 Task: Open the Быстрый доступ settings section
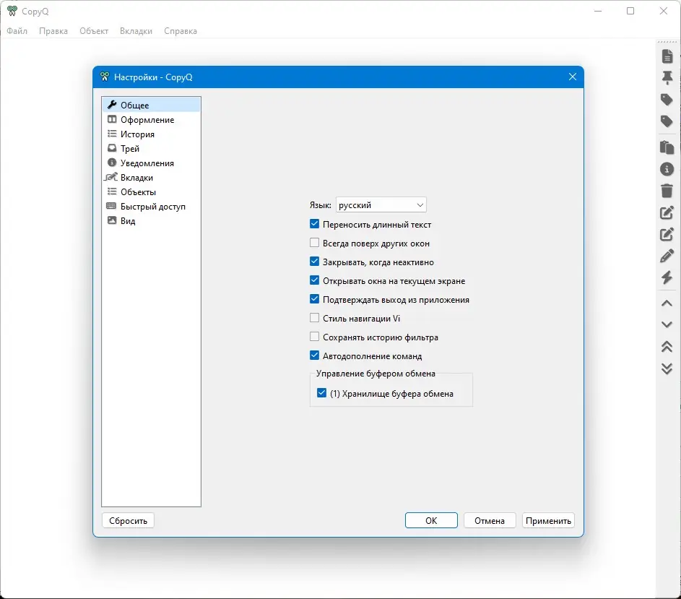tap(151, 207)
